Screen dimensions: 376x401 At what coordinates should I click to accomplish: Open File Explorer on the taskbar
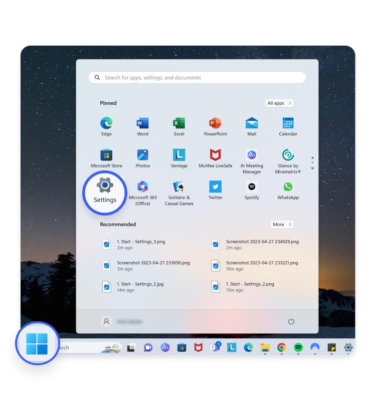[x=265, y=348]
